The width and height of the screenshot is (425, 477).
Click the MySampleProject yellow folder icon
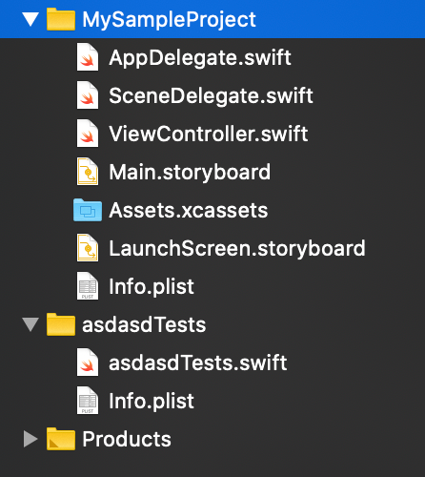pos(61,19)
